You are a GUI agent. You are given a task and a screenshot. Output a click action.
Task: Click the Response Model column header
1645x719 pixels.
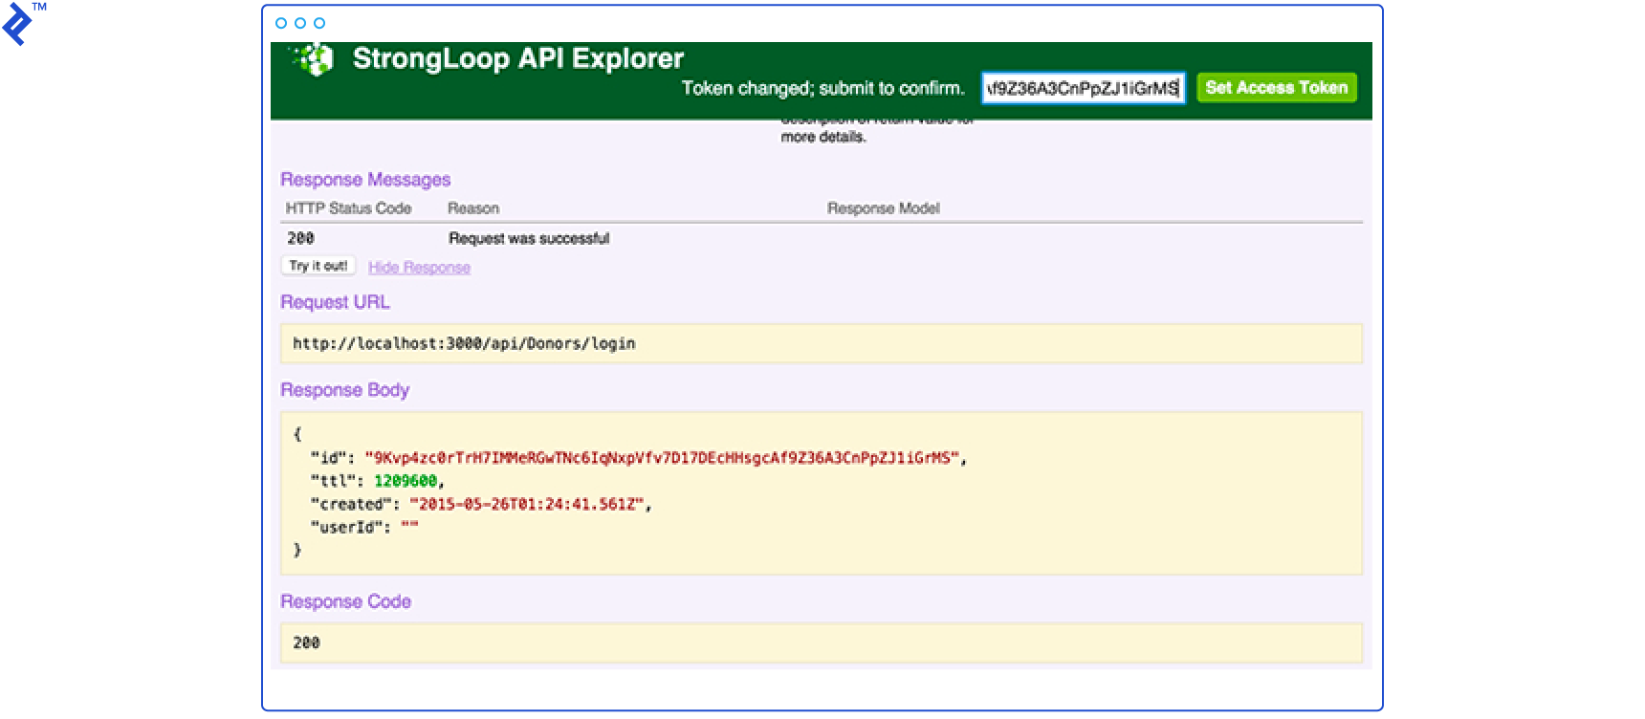pos(883,208)
